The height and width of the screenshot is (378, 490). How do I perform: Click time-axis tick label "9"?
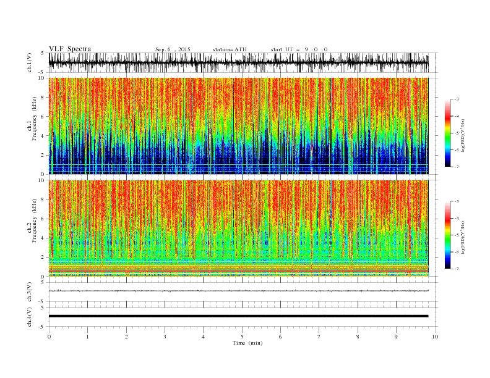pos(396,337)
